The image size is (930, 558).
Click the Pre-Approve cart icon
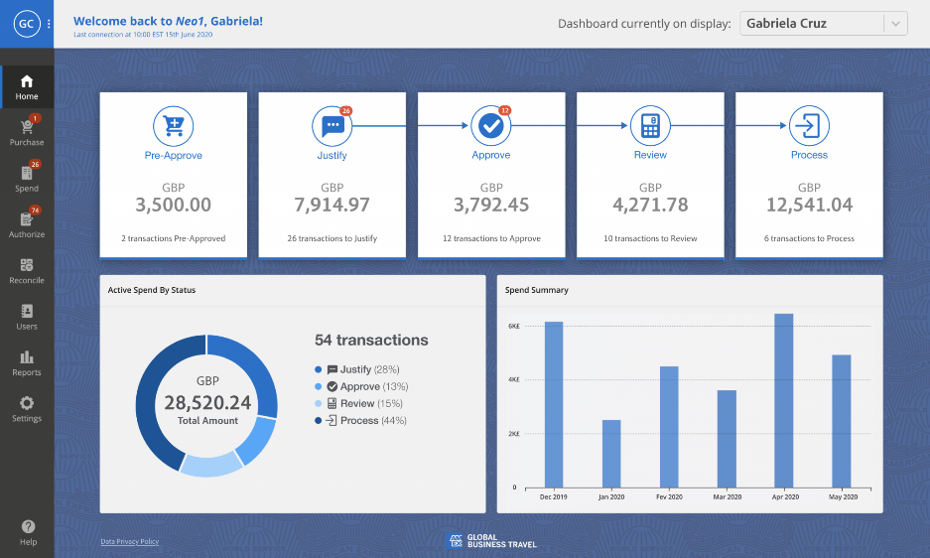click(x=173, y=126)
